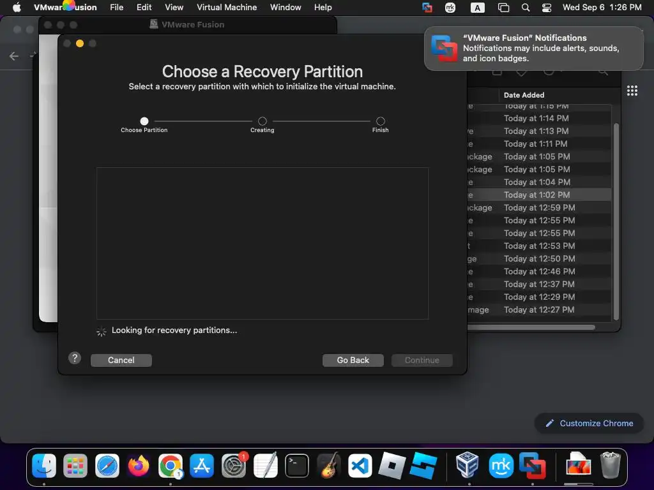654x490 pixels.
Task: Select the row Today at 12:50 PM
Action: tap(539, 259)
